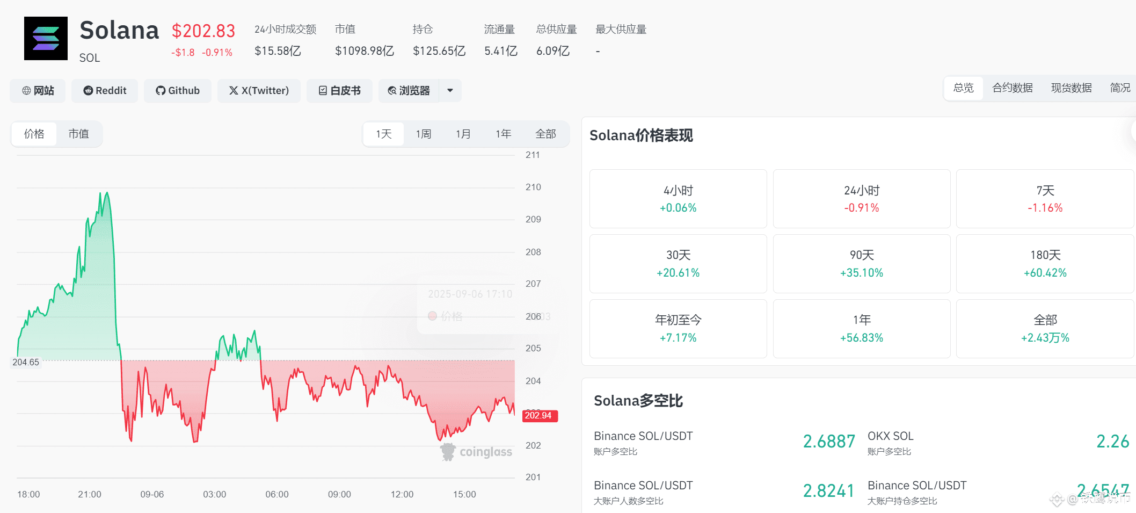This screenshot has height=513, width=1136.
Task: Click the 90天 +35.10% performance card
Action: pos(862,264)
